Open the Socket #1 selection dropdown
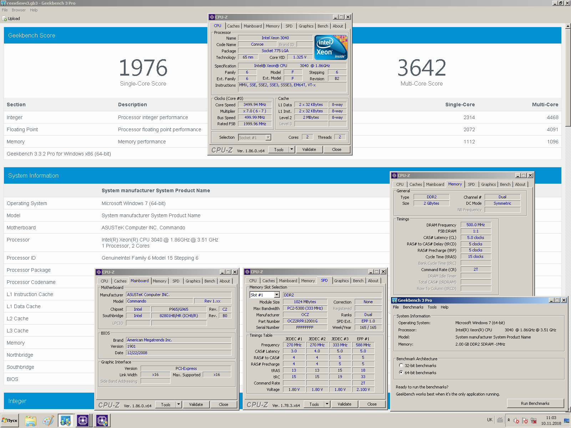Screen dimensions: 571x428 (x=268, y=137)
